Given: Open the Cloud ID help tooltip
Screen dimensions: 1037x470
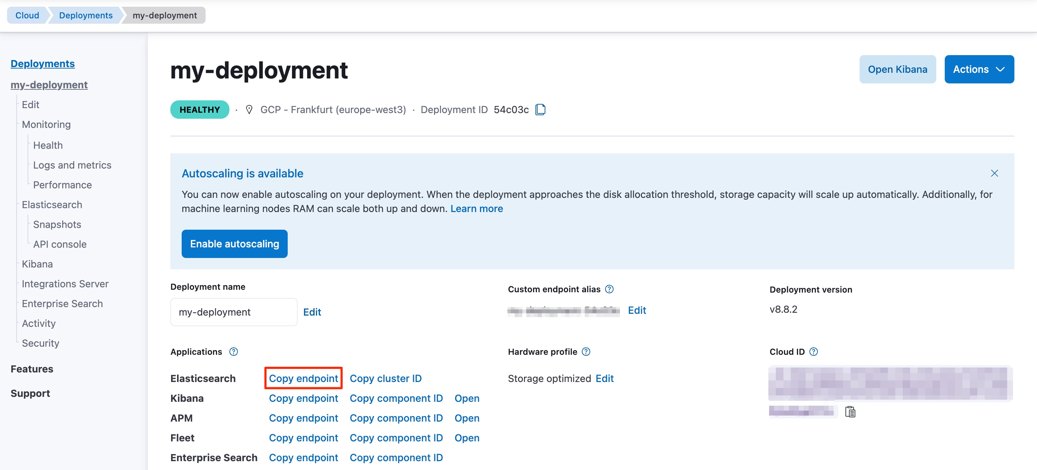Looking at the screenshot, I should (813, 351).
